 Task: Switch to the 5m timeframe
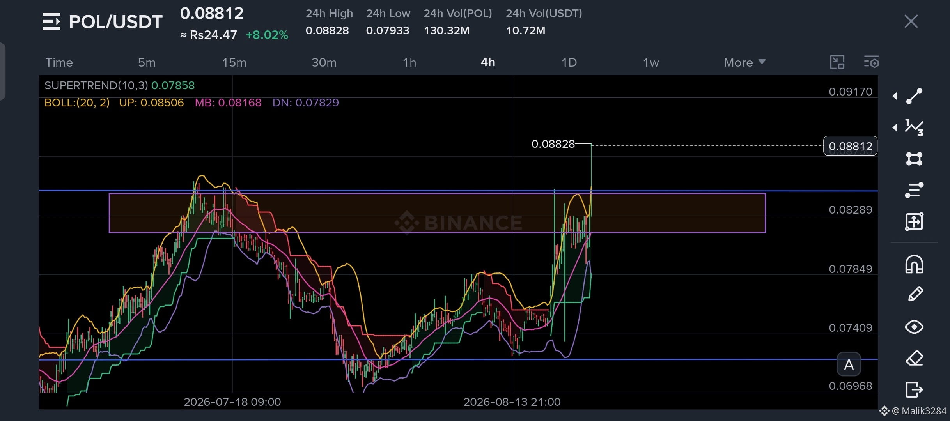pyautogui.click(x=147, y=62)
